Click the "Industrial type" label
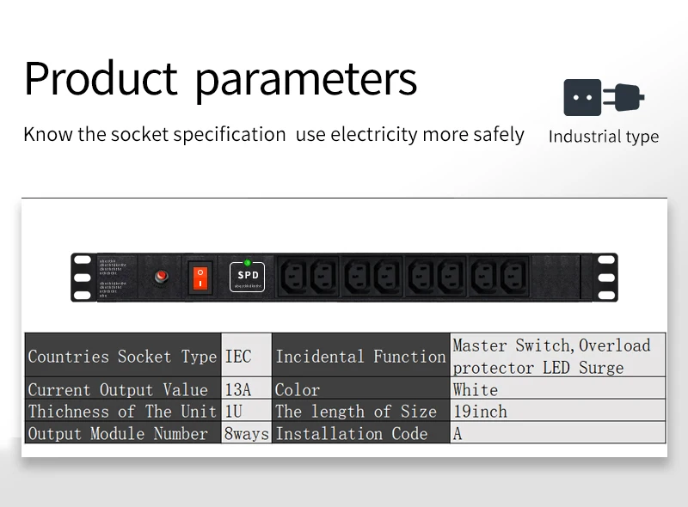This screenshot has height=507, width=688. 603,137
